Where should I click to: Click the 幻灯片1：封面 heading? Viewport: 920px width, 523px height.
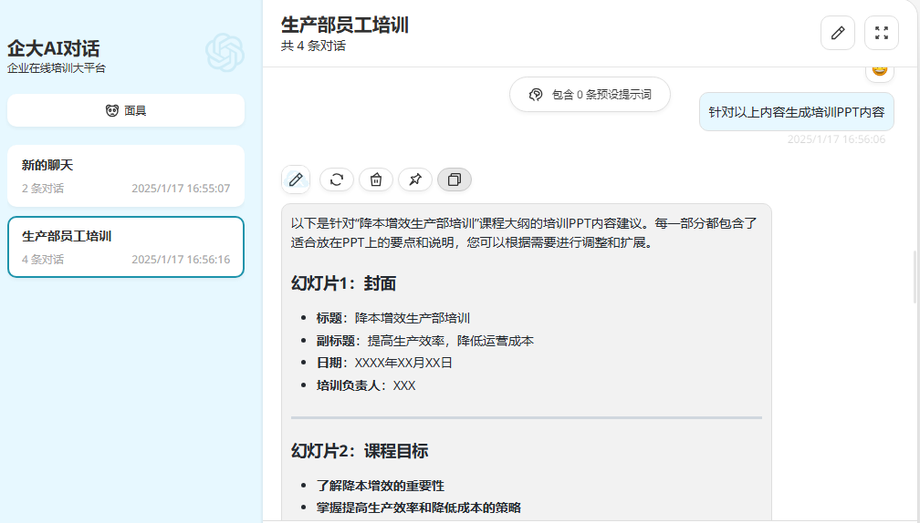(x=343, y=283)
